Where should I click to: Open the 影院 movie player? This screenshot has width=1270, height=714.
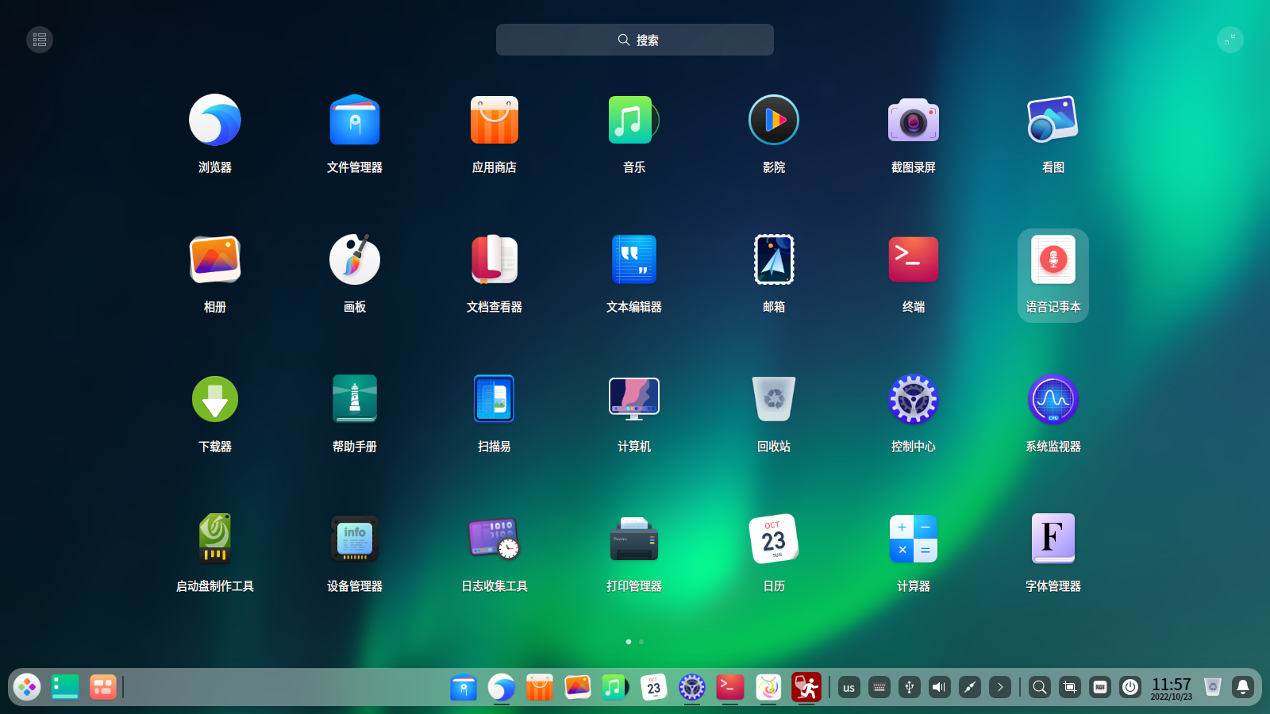pos(774,120)
